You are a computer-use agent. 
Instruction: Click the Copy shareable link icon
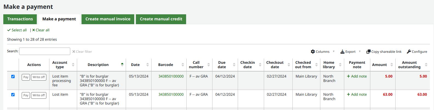tap(368, 52)
